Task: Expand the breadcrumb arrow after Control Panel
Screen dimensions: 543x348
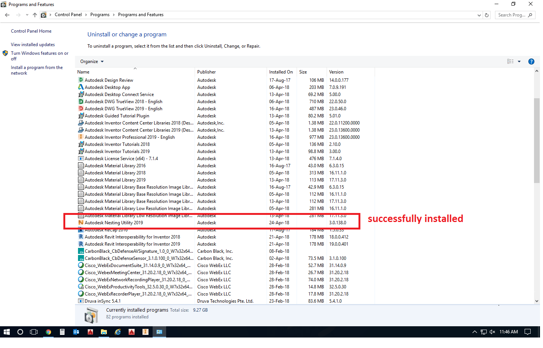Action: coord(86,15)
